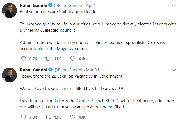Like the Apr 1 smart cities tweet

[73, 59]
